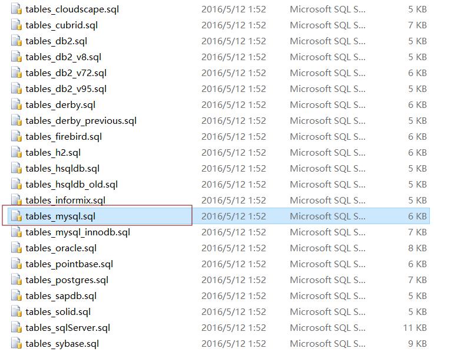Select file name tables_hsqldb.sql
The image size is (454, 358).
tap(62, 169)
